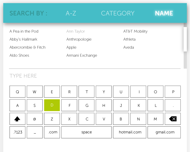Choose Apple from the store list
This screenshot has height=152, width=190.
tap(71, 47)
